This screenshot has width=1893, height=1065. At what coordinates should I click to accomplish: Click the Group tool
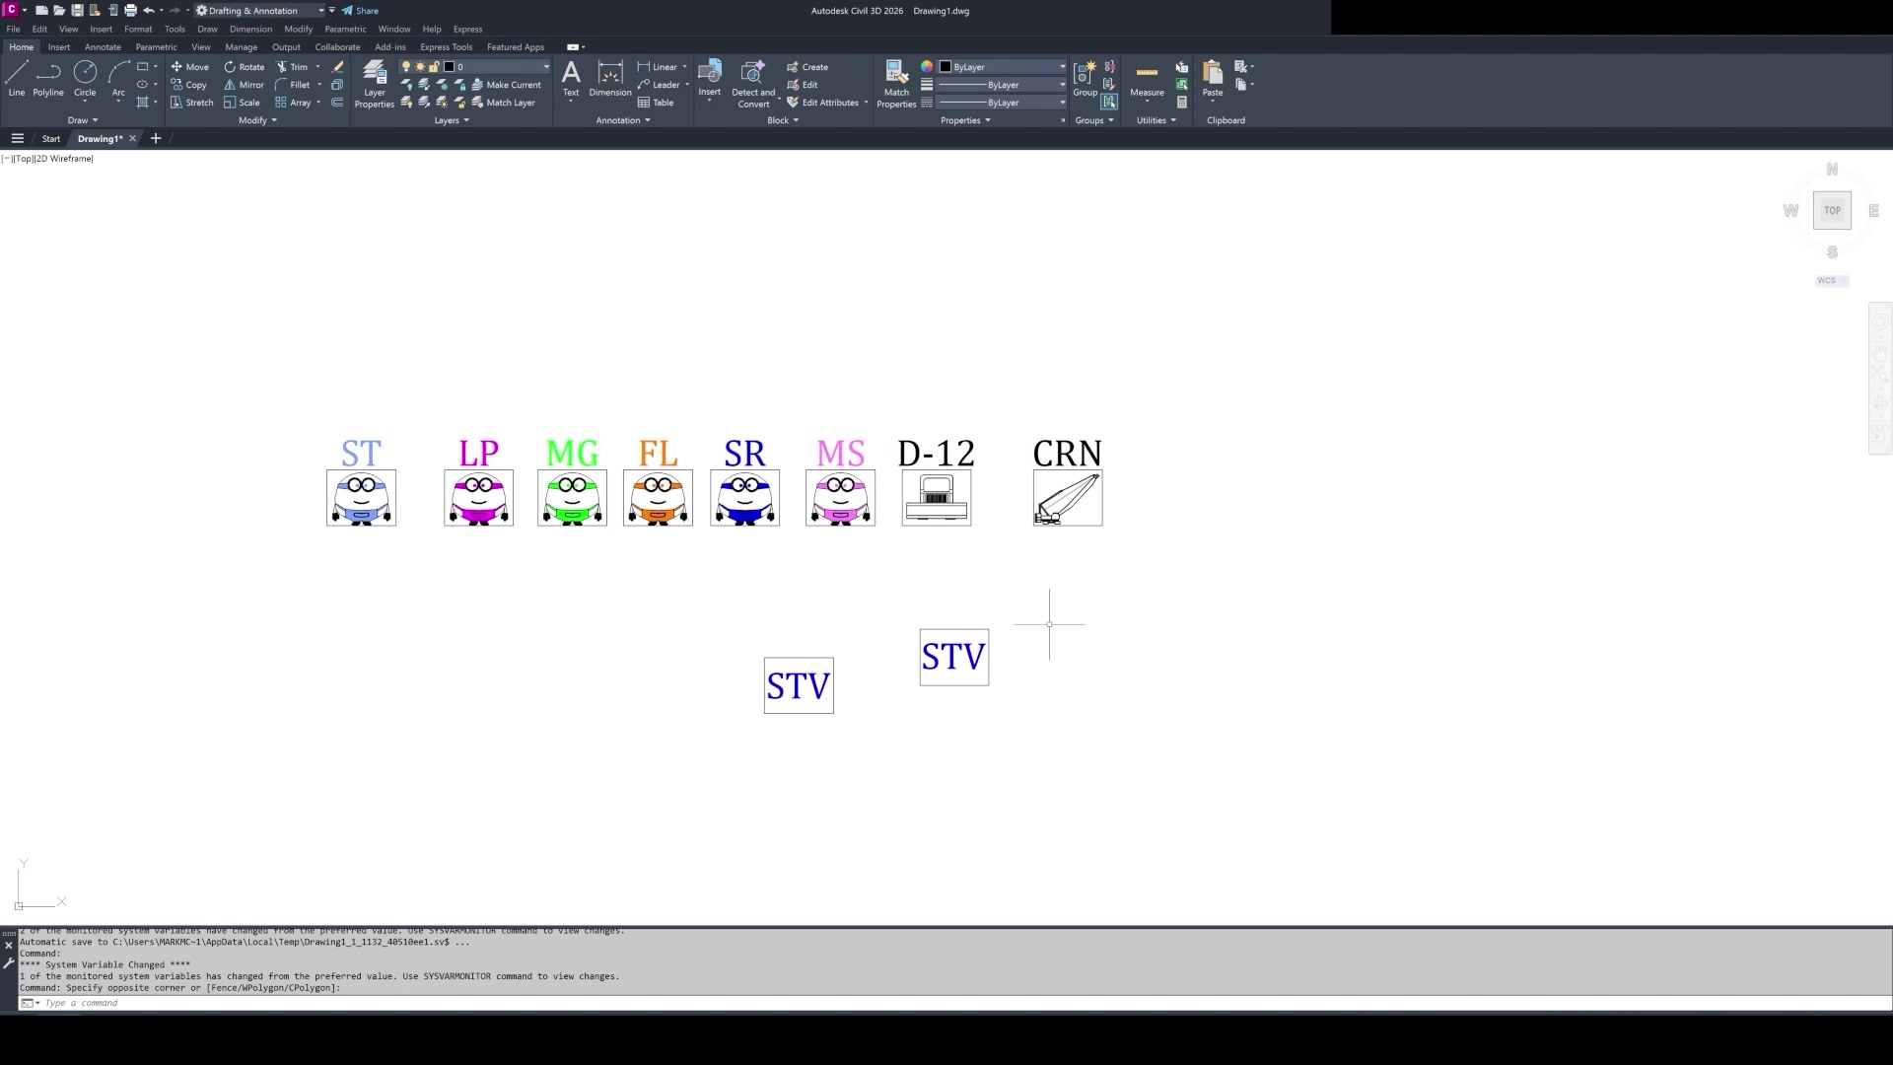(1085, 79)
